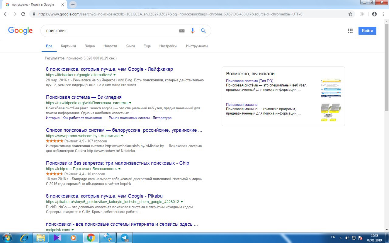Switch to the Картинки tab
389x243 pixels.
coord(68,46)
